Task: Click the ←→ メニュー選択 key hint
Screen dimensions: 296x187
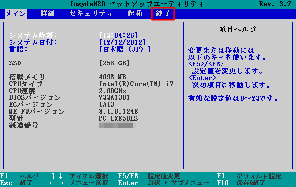Action: tap(79, 183)
